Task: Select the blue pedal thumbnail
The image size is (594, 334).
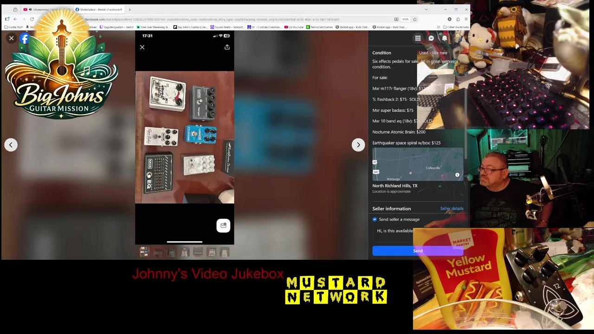Action: point(171,252)
